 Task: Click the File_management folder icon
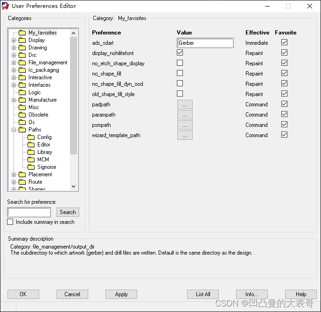click(22, 62)
